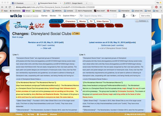The height and width of the screenshot is (116, 163).
Task: Open user 6751f profile link
Action: click(39, 45)
